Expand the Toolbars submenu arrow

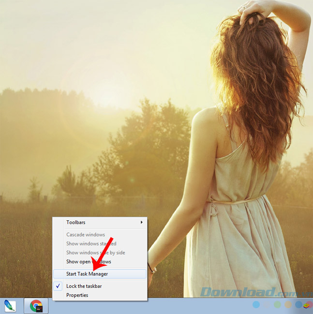142,222
